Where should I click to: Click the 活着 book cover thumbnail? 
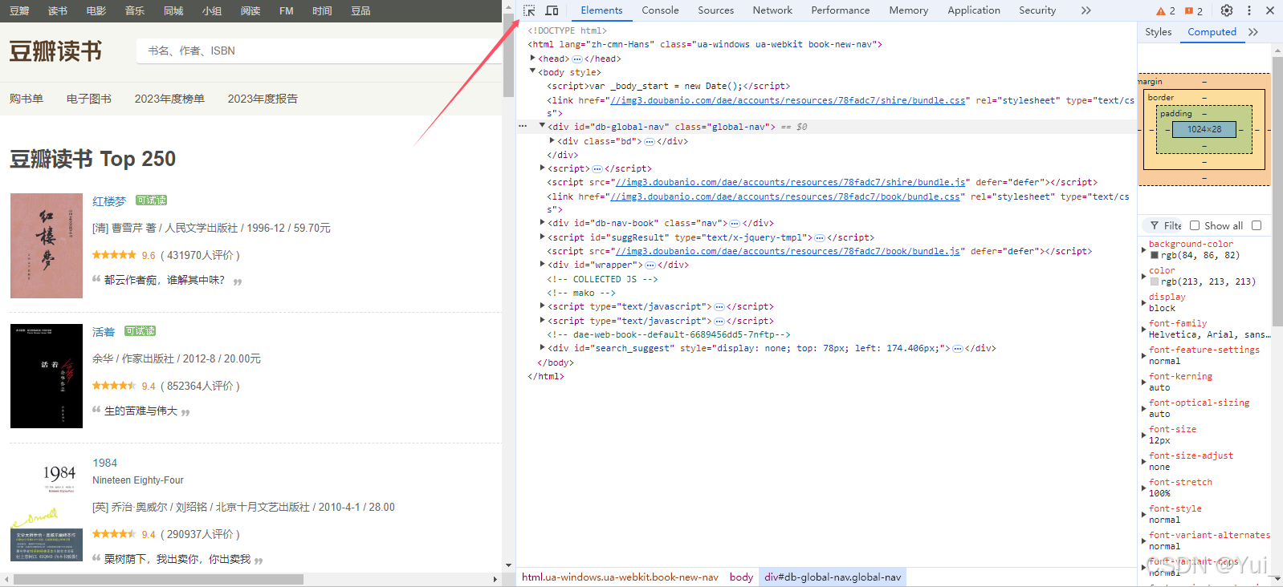click(47, 376)
